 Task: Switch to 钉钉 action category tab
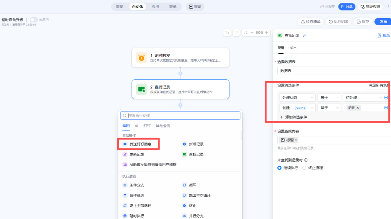point(147,126)
